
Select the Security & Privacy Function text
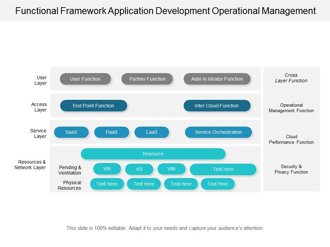[291, 169]
